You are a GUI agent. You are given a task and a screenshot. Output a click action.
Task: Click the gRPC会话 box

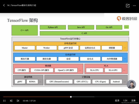click(x=68, y=48)
